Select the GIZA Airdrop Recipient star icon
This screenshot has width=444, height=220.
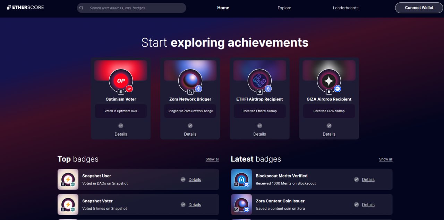tap(329, 81)
